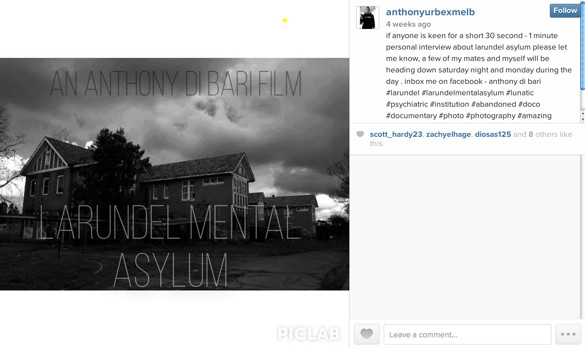
Task: Click the #larundelmentalasylum hashtag
Action: [463, 93]
